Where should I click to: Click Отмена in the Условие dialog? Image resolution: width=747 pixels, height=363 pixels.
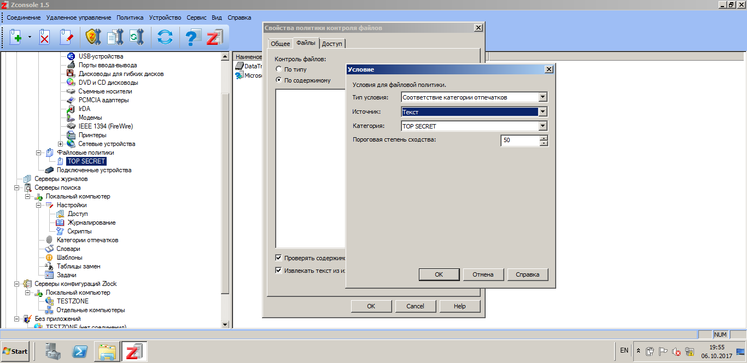(x=483, y=274)
